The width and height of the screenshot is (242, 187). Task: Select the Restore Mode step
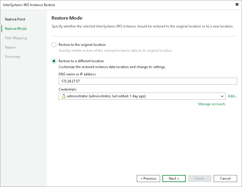[15, 29]
